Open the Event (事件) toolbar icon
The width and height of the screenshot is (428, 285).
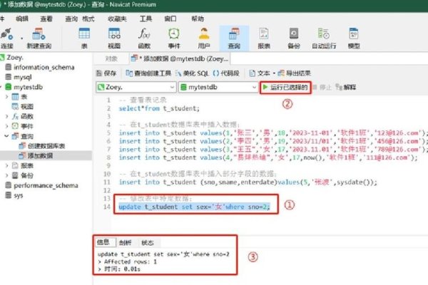[x=174, y=38]
